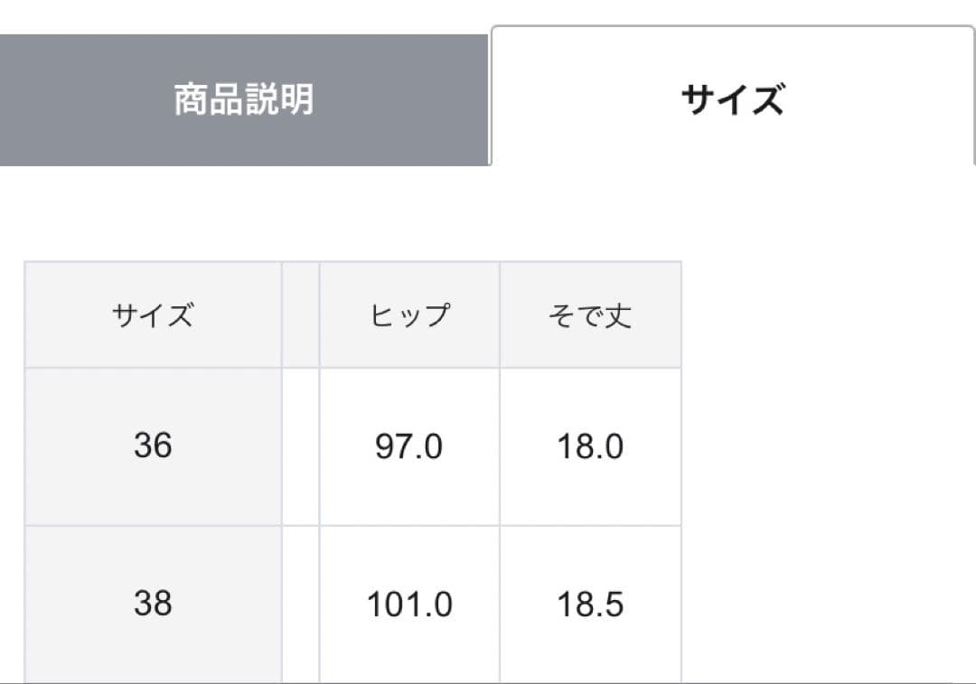Click the サイズ column header
This screenshot has width=976, height=684.
153,315
